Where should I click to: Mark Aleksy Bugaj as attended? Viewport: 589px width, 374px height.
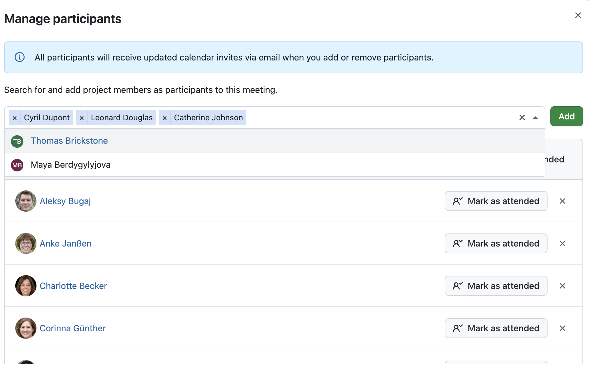496,201
